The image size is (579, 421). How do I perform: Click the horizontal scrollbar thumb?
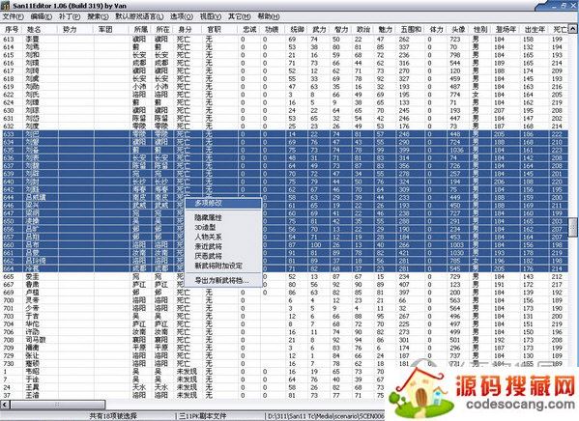[x=57, y=405]
